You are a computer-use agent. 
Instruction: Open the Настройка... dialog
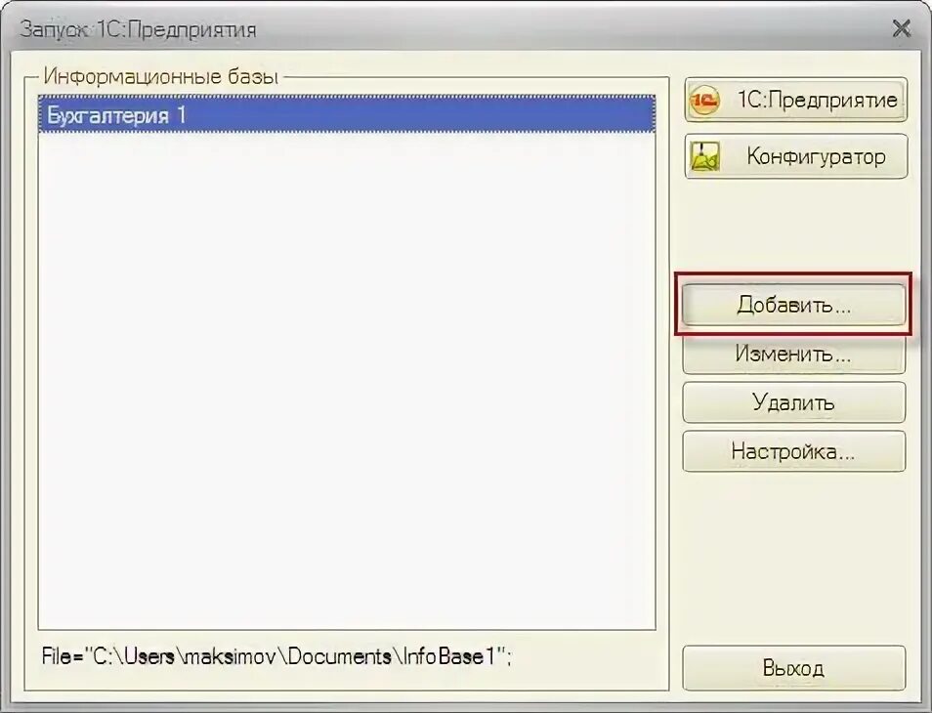tap(793, 451)
